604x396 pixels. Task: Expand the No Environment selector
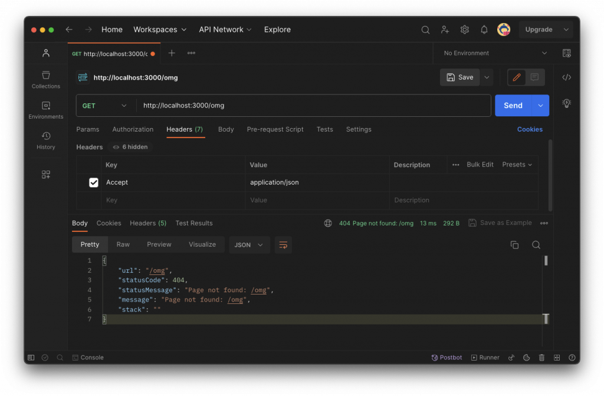494,53
